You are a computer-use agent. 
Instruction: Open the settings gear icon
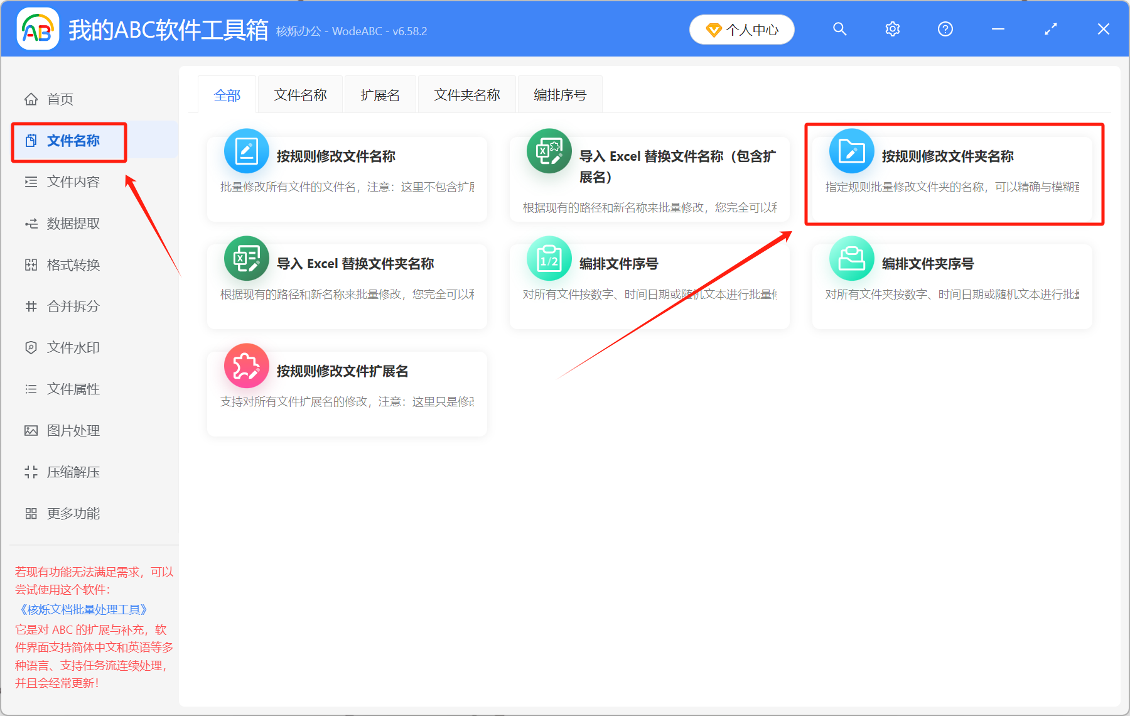point(892,29)
